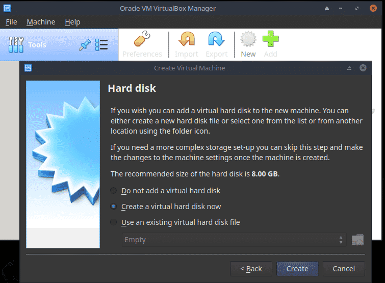Close the VirtualBox Manager window
The width and height of the screenshot is (385, 283).
(x=373, y=8)
